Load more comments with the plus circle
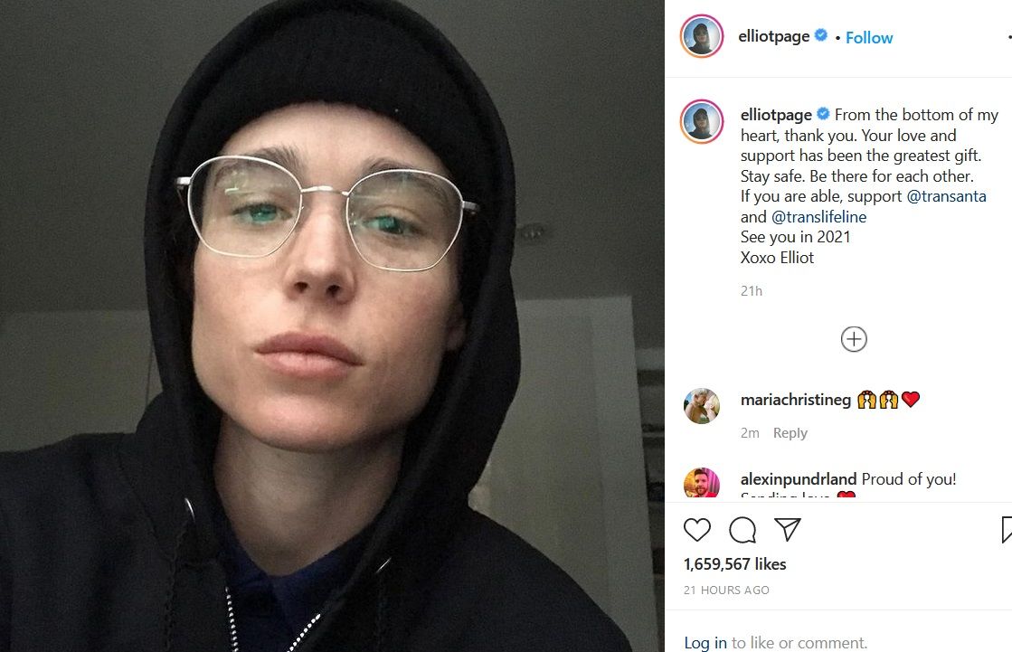 coord(854,339)
